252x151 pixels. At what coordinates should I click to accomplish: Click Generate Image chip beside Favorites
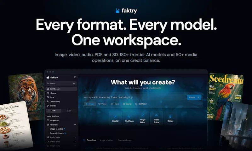tap(124, 140)
